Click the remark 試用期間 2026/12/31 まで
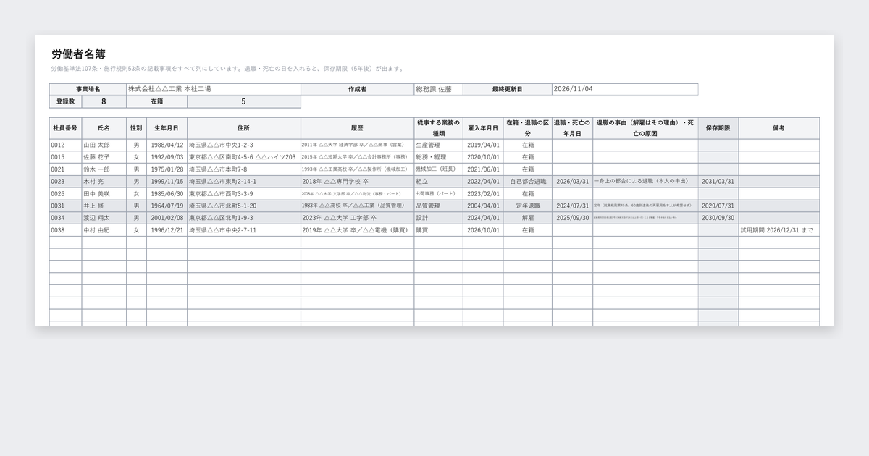The image size is (869, 456). (779, 230)
